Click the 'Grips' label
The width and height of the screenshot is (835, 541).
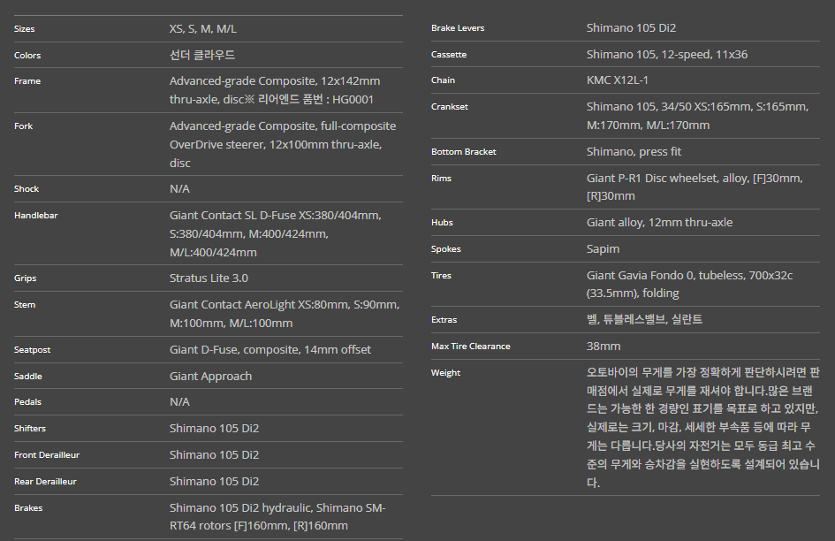(25, 278)
